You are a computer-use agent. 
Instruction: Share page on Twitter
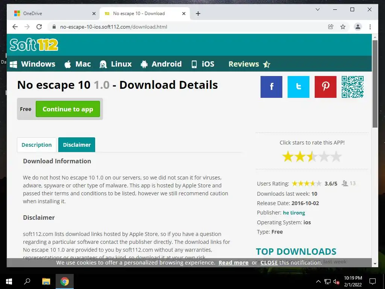pos(298,87)
